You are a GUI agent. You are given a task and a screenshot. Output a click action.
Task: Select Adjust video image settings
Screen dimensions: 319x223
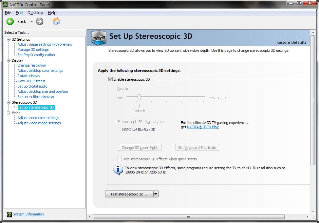click(39, 123)
